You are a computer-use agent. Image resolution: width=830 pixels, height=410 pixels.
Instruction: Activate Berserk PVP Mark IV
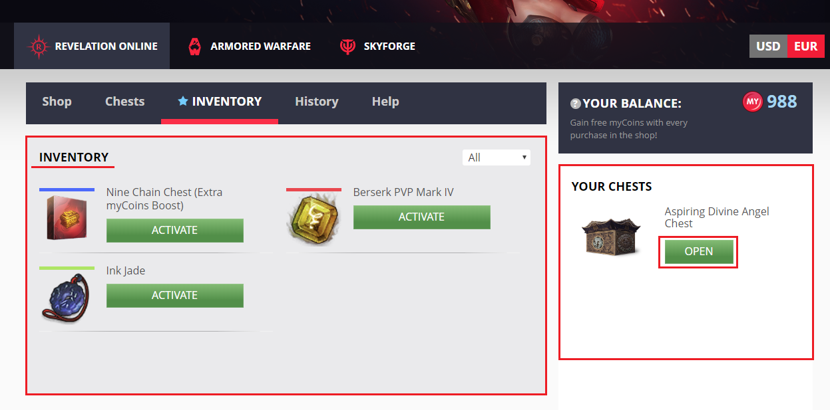(422, 217)
